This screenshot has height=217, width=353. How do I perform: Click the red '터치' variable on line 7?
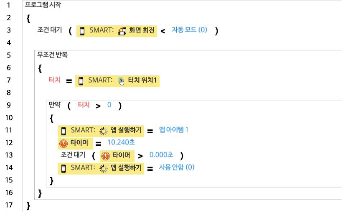pos(55,80)
